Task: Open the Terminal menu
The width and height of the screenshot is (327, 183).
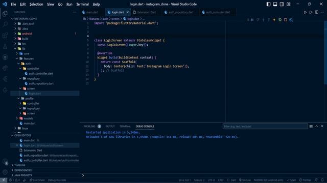Action: coord(82,4)
